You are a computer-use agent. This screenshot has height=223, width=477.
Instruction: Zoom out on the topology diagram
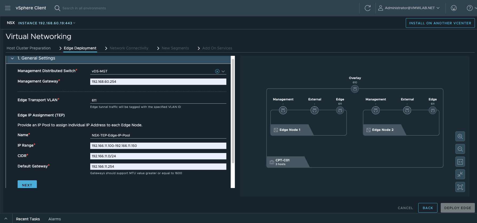pos(460,149)
